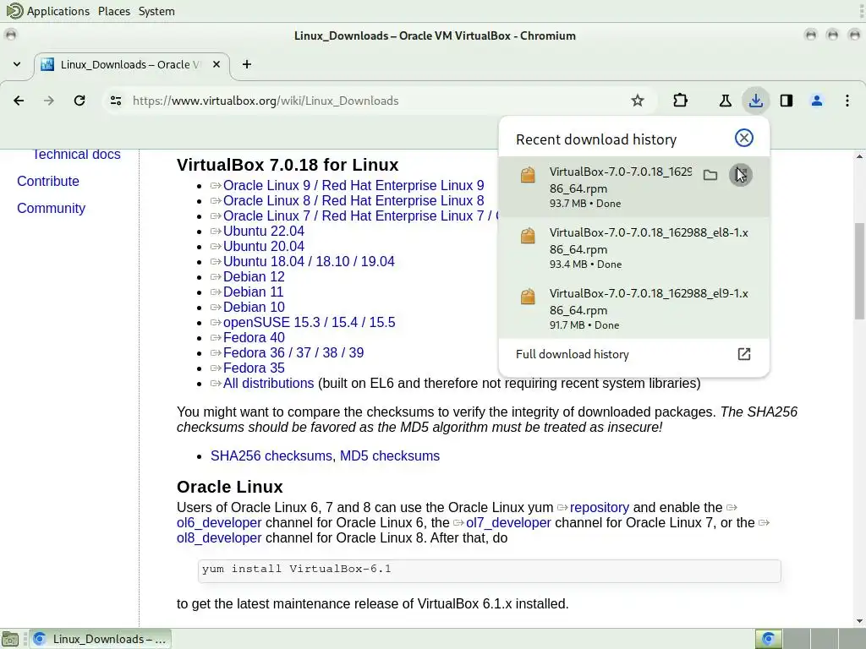The width and height of the screenshot is (866, 649).
Task: Open the new tab plus button
Action: (247, 64)
